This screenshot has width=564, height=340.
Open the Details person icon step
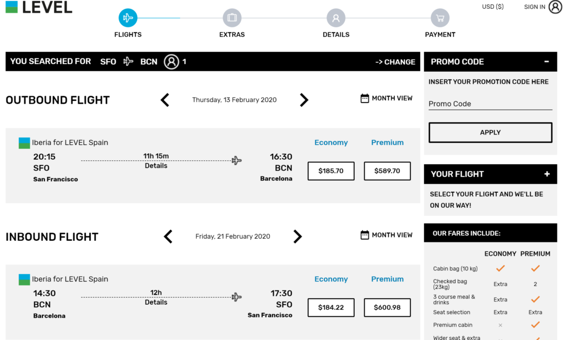tap(336, 17)
